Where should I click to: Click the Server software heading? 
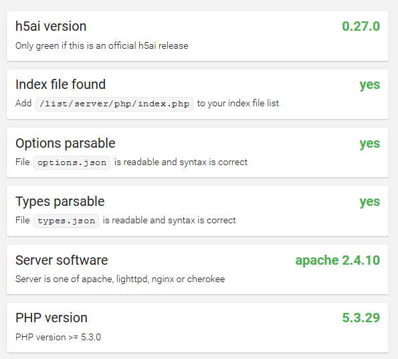[x=62, y=260]
